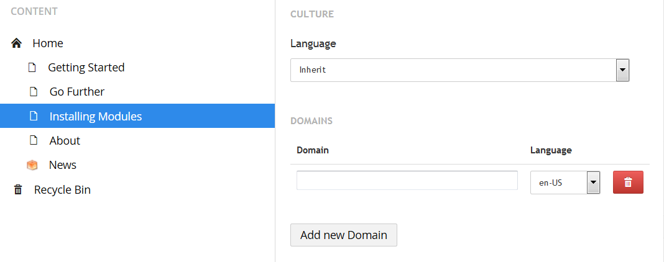The height and width of the screenshot is (262, 664).
Task: Click the Getting Started document icon
Action: [32, 68]
